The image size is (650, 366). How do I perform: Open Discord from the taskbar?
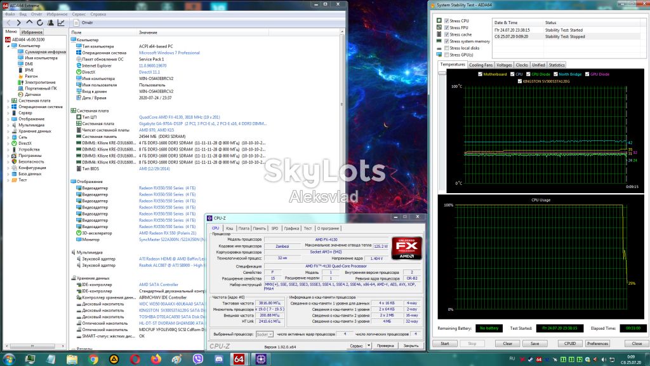(218, 359)
